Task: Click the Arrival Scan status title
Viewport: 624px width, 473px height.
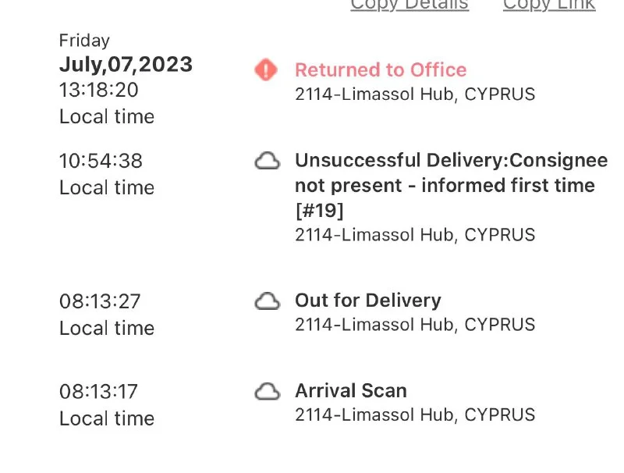Action: pos(351,390)
